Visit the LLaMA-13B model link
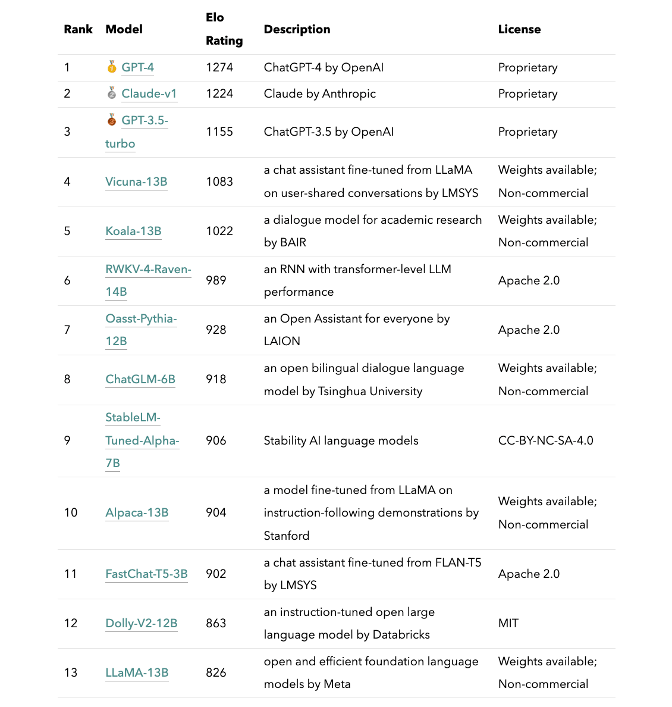This screenshot has height=707, width=672. [x=137, y=672]
